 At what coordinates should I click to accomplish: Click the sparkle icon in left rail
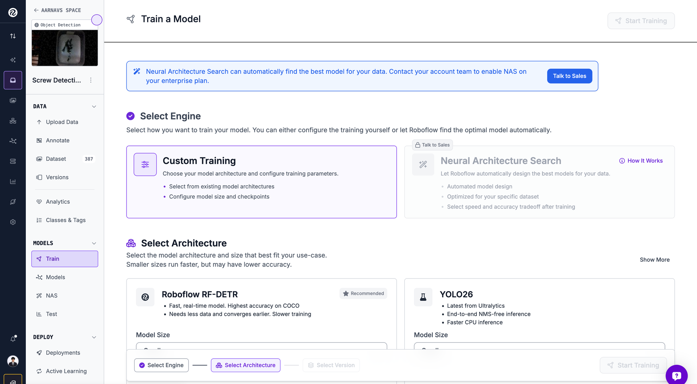point(13,60)
